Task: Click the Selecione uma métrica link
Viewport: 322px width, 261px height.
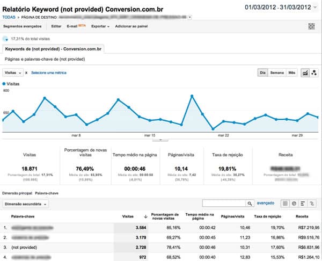Action: [x=49, y=73]
